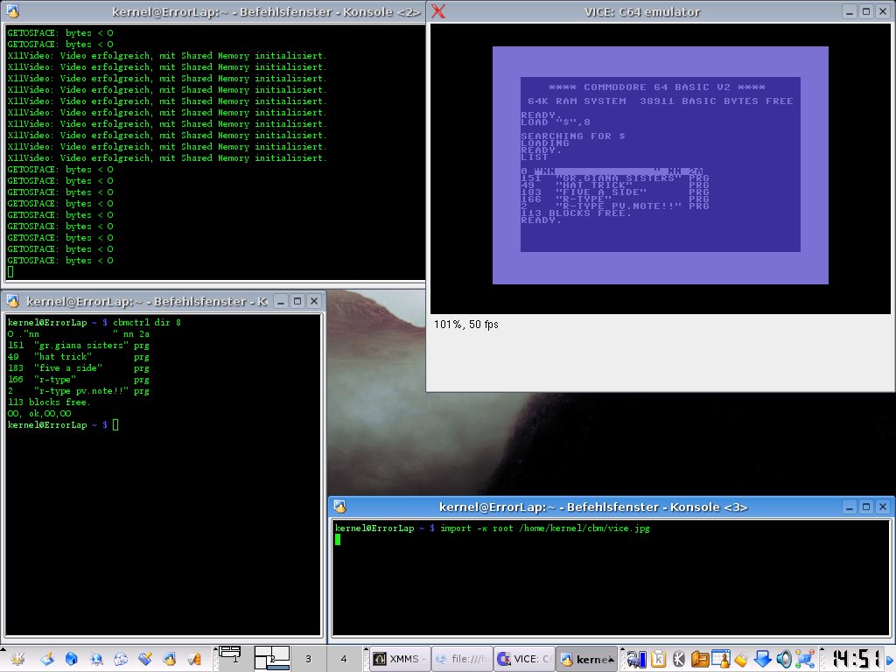Click '113 blocks free.' in Konsole output
The height and width of the screenshot is (672, 896).
pyautogui.click(x=49, y=402)
